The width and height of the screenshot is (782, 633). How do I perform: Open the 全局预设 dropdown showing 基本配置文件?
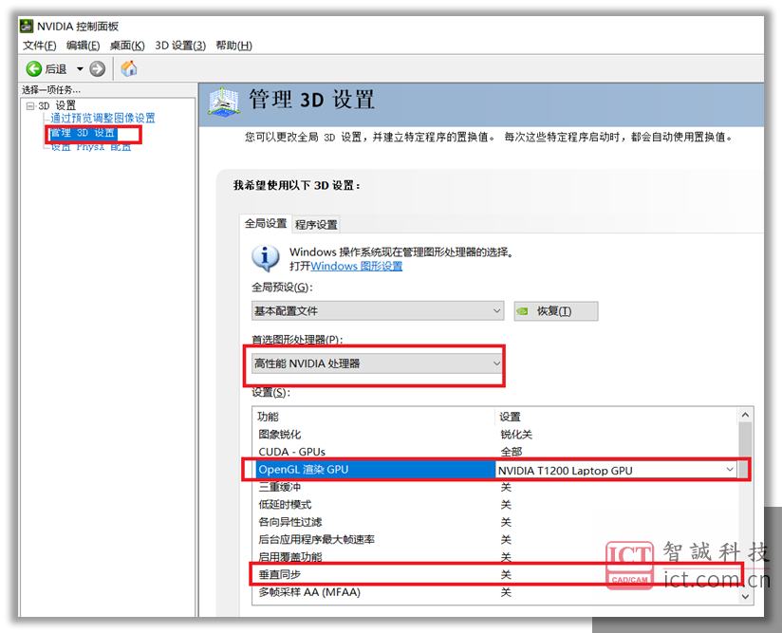click(497, 311)
